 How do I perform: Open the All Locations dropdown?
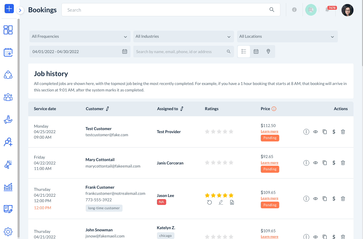click(x=287, y=37)
